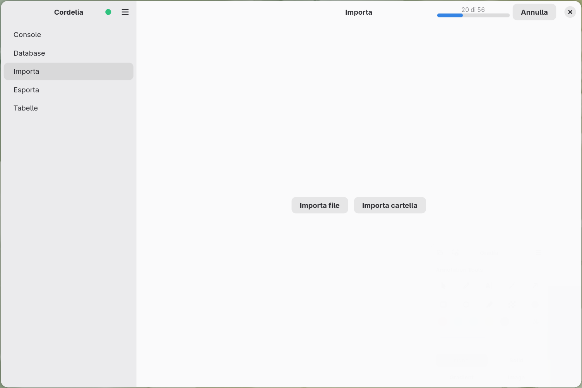Go to the Esporta page
Image resolution: width=582 pixels, height=388 pixels.
(x=68, y=90)
